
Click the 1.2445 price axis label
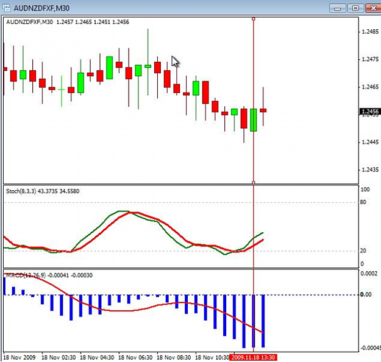pos(370,142)
